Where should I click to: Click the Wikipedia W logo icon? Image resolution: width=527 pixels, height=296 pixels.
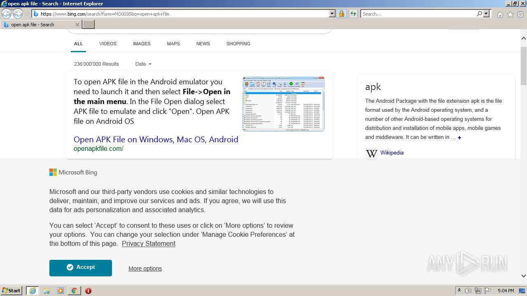(x=371, y=153)
